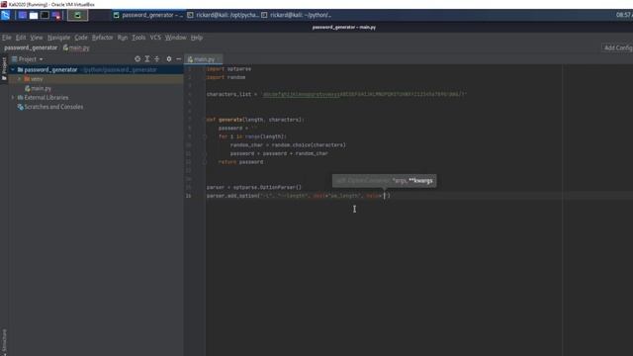This screenshot has width=633, height=356.
Task: Click the characters_list assignment line
Action: pyautogui.click(x=336, y=95)
